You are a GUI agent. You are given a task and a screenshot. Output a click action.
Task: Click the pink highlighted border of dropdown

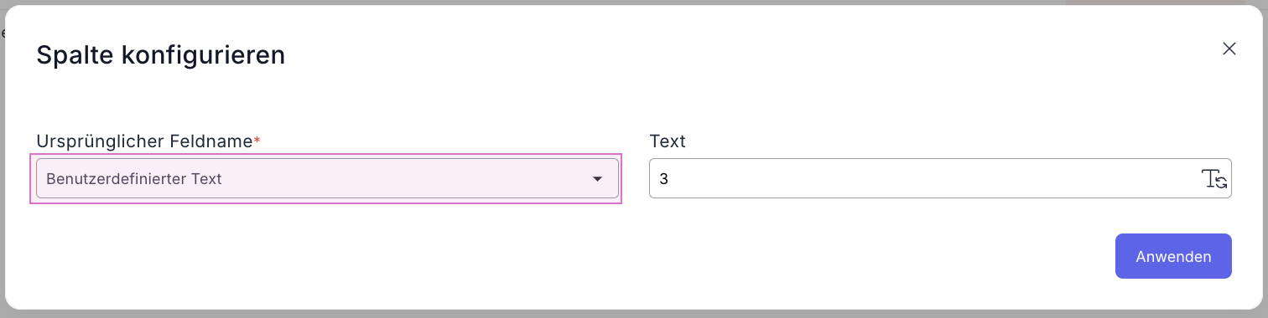point(325,156)
